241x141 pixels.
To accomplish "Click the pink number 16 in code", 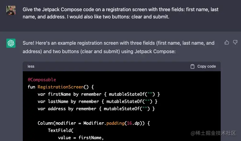I will click(129, 123).
